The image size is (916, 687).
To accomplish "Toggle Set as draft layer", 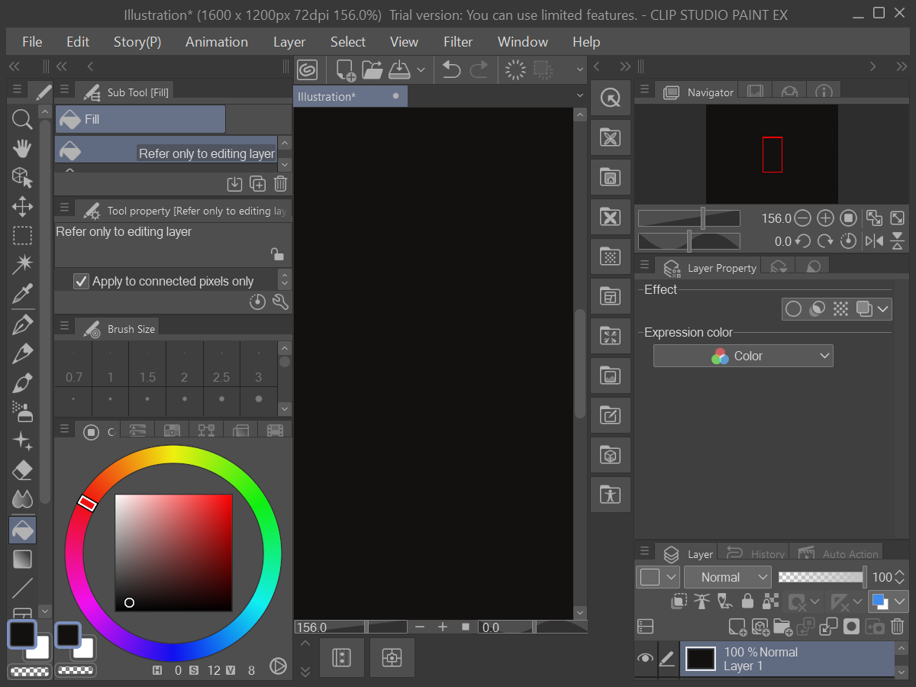I will point(725,602).
